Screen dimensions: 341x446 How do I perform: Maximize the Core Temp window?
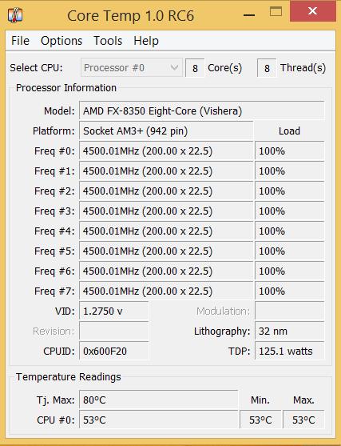pos(276,12)
